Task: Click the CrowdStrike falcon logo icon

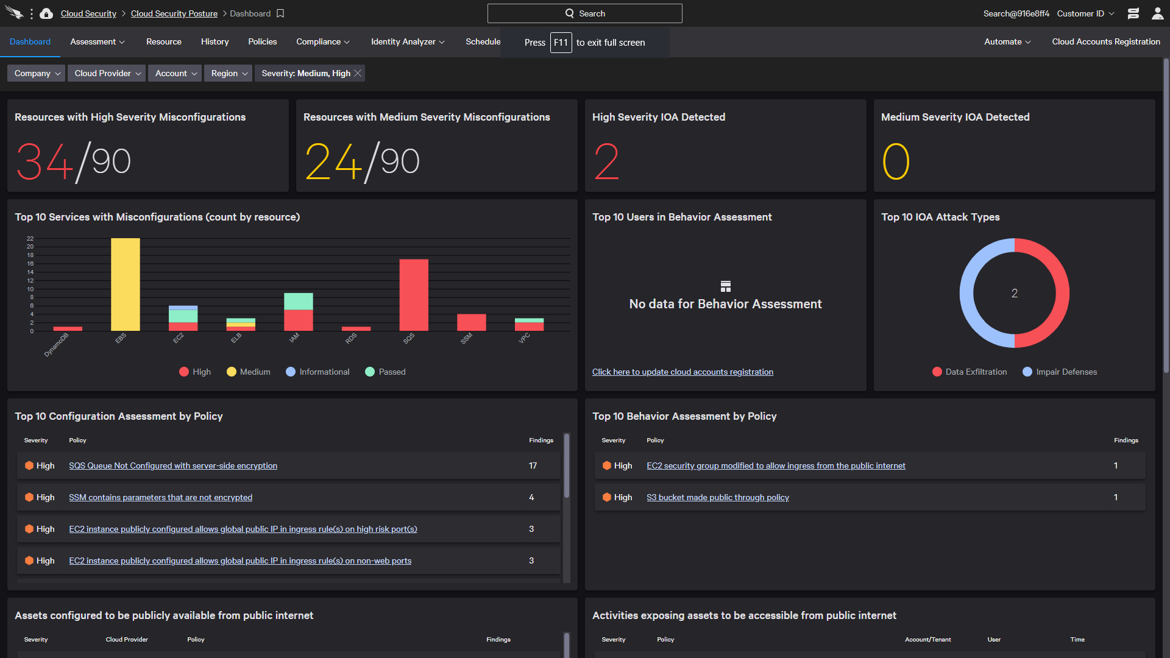Action: pos(15,13)
